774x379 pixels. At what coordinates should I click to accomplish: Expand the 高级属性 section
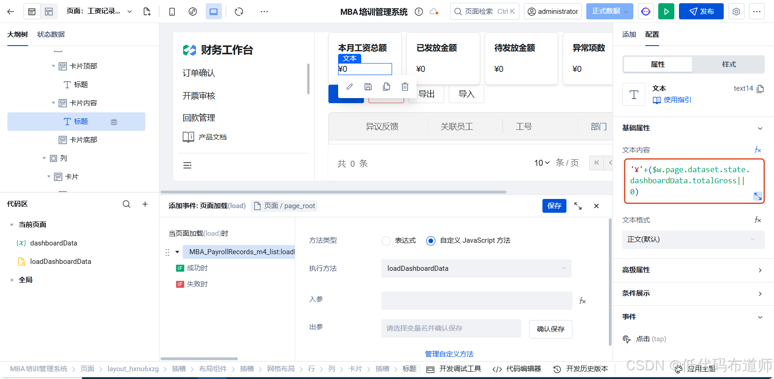(x=760, y=270)
